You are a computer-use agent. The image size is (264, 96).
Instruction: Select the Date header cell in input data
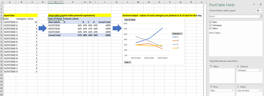coord(10,19)
